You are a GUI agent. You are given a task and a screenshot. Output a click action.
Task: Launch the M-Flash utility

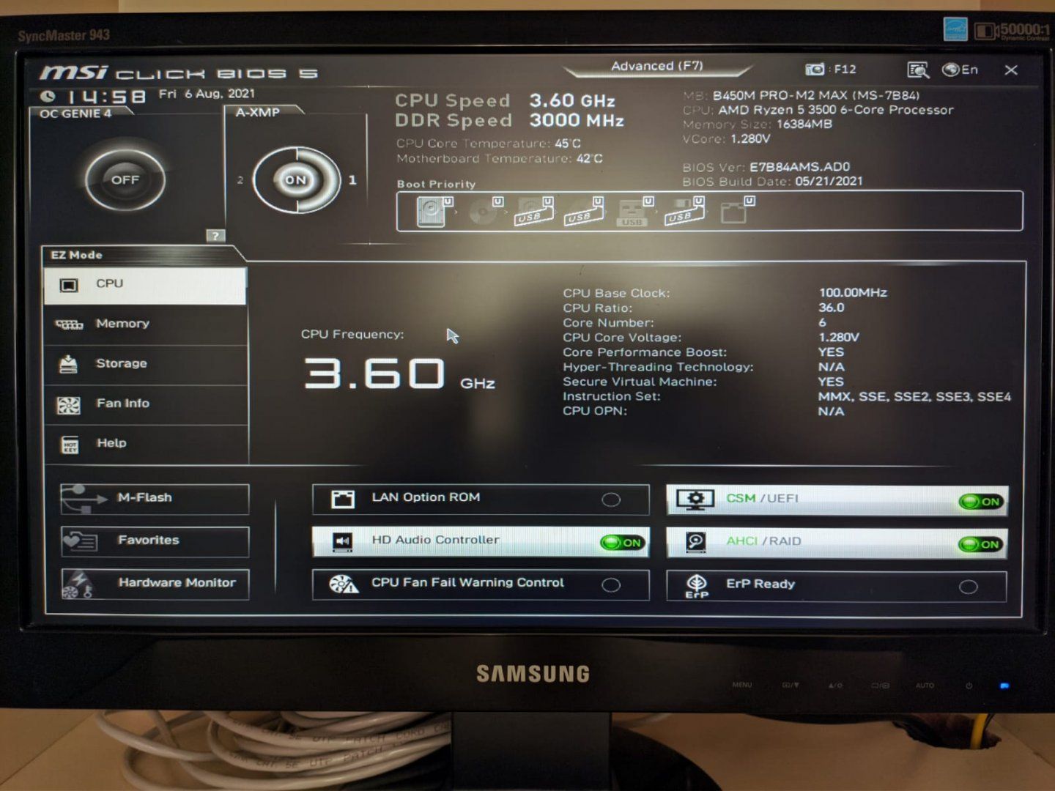(155, 499)
